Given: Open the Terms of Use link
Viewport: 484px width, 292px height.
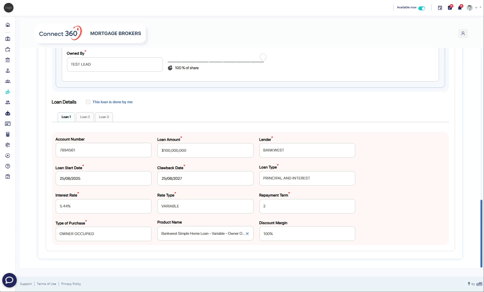Looking at the screenshot, I should pos(46,284).
